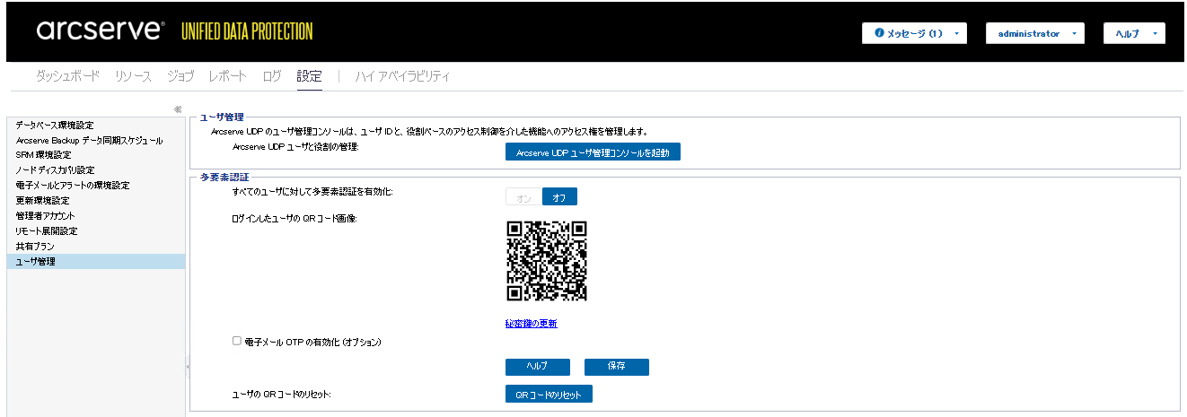Click the QR code image
This screenshot has height=417, width=1187.
pos(547,261)
